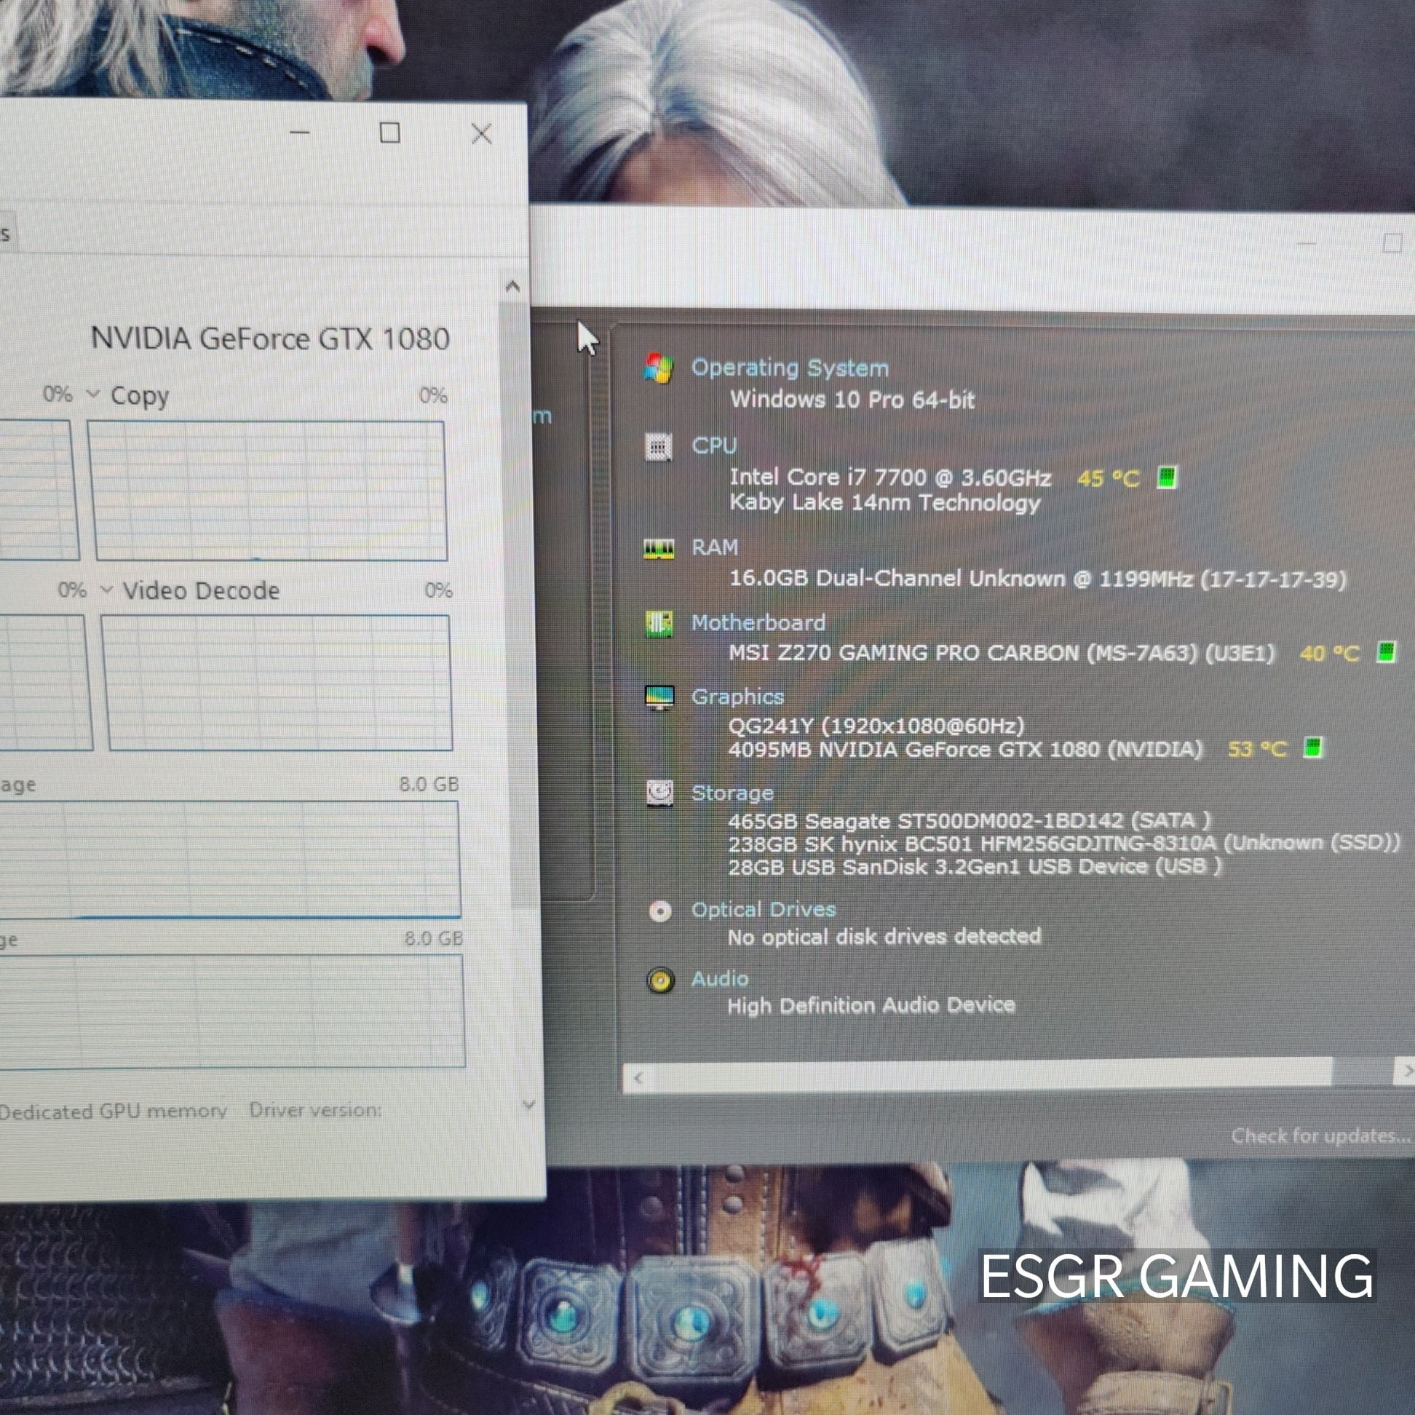
Task: Click the green GPU temperature indicator
Action: 1313,748
